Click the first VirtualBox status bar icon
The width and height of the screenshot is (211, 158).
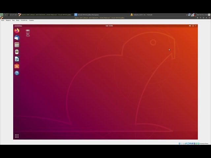pos(179,144)
